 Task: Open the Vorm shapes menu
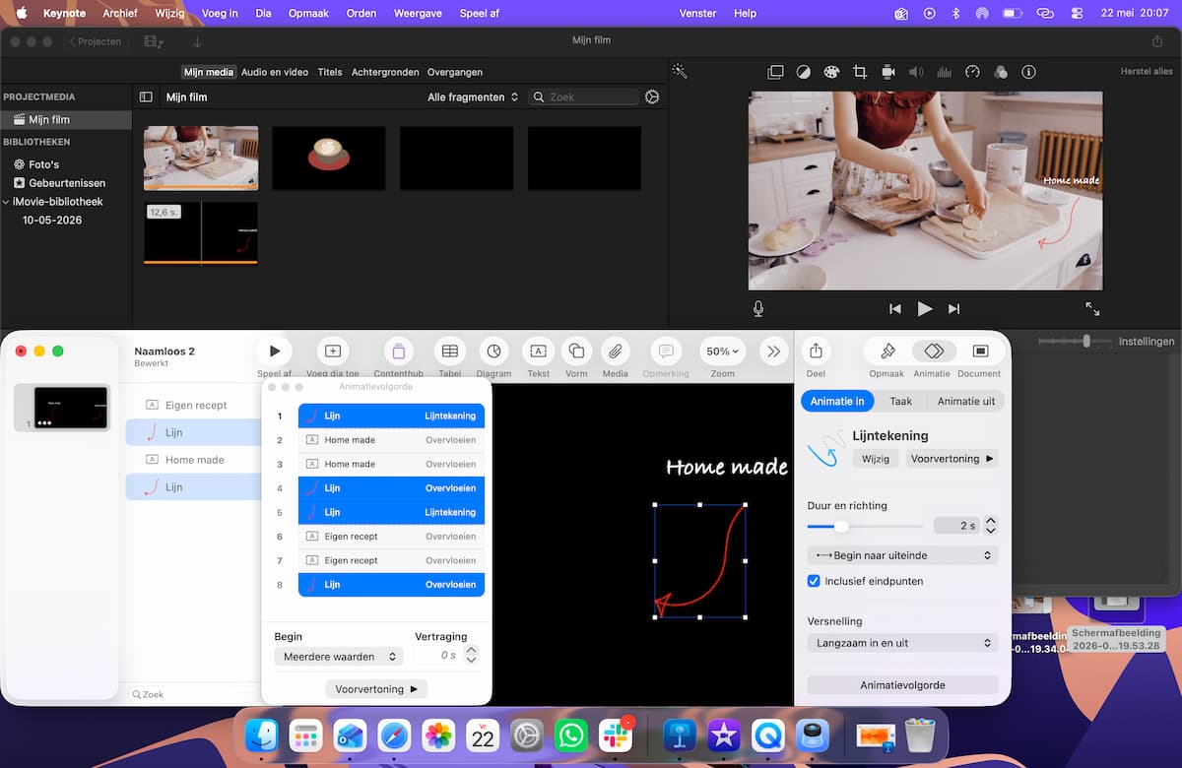[576, 352]
